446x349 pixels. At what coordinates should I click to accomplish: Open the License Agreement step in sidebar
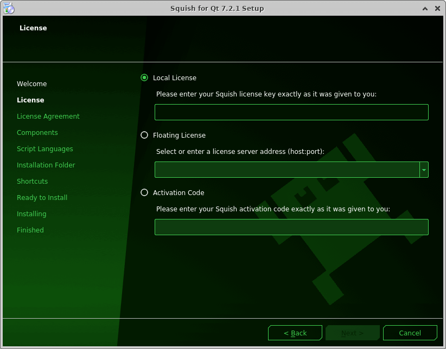click(48, 117)
